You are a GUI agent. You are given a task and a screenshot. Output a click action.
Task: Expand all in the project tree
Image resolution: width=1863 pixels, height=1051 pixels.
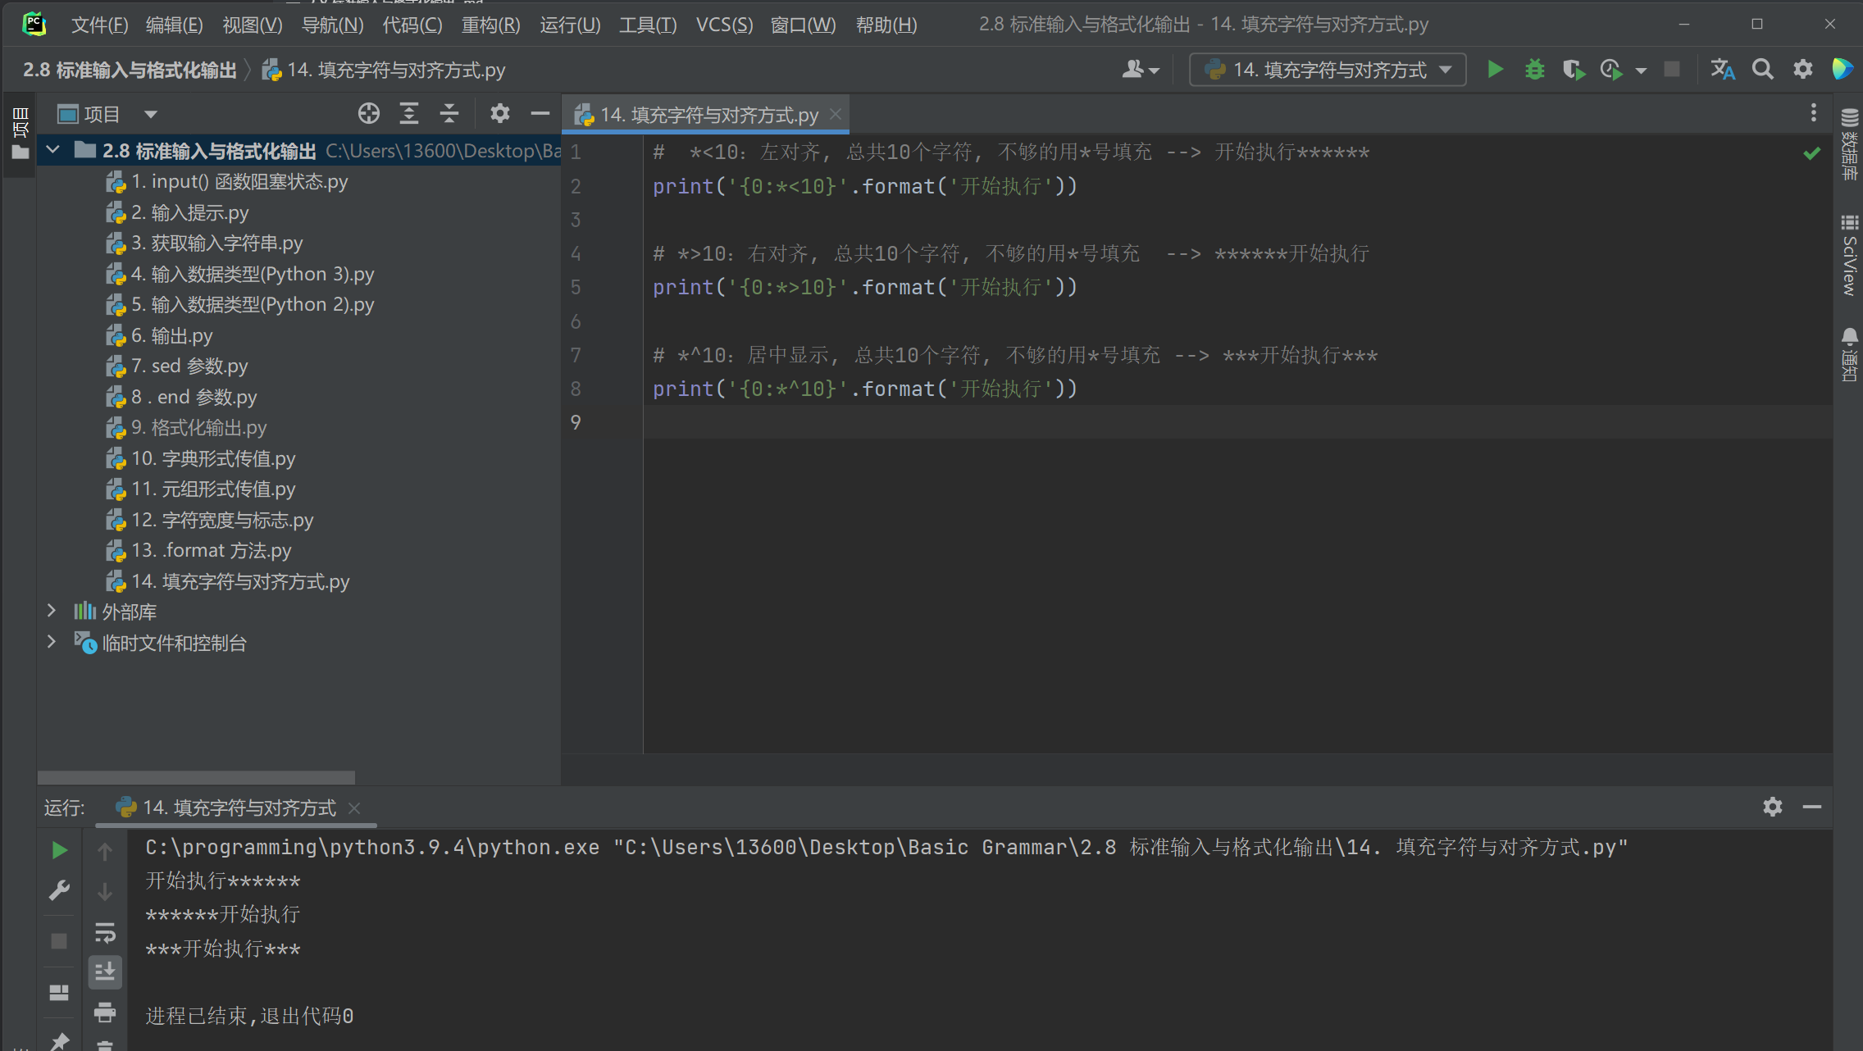409,114
